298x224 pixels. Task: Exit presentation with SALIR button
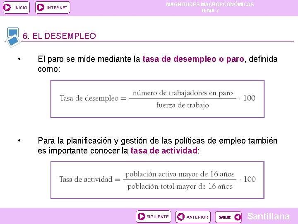[x=228, y=217]
